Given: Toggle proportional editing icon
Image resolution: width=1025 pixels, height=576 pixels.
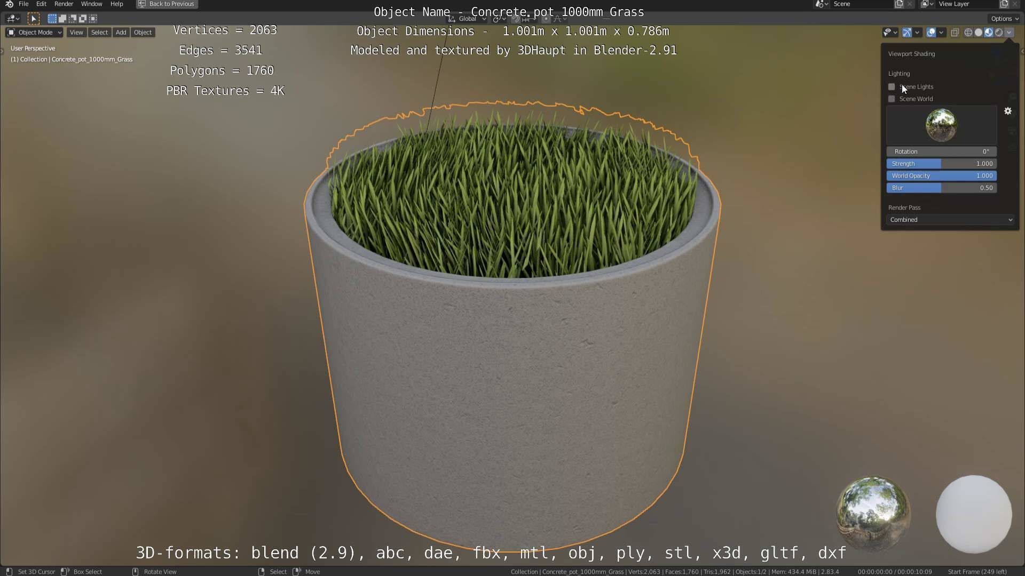Looking at the screenshot, I should point(546,19).
